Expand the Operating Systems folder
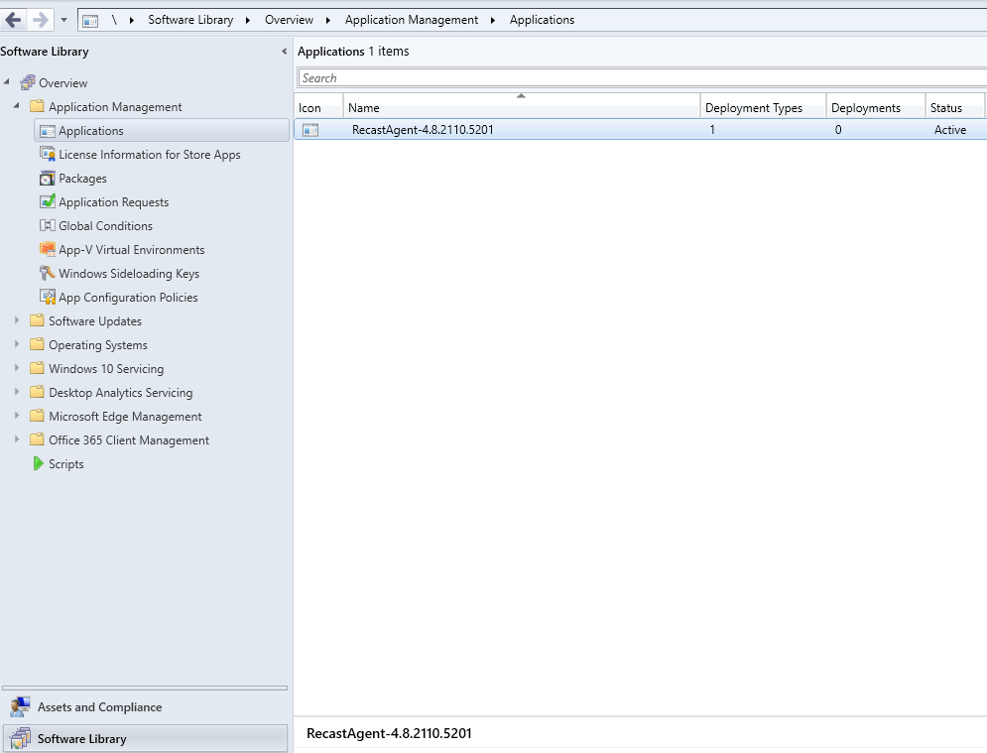Screen dimensions: 987x753 pos(17,344)
